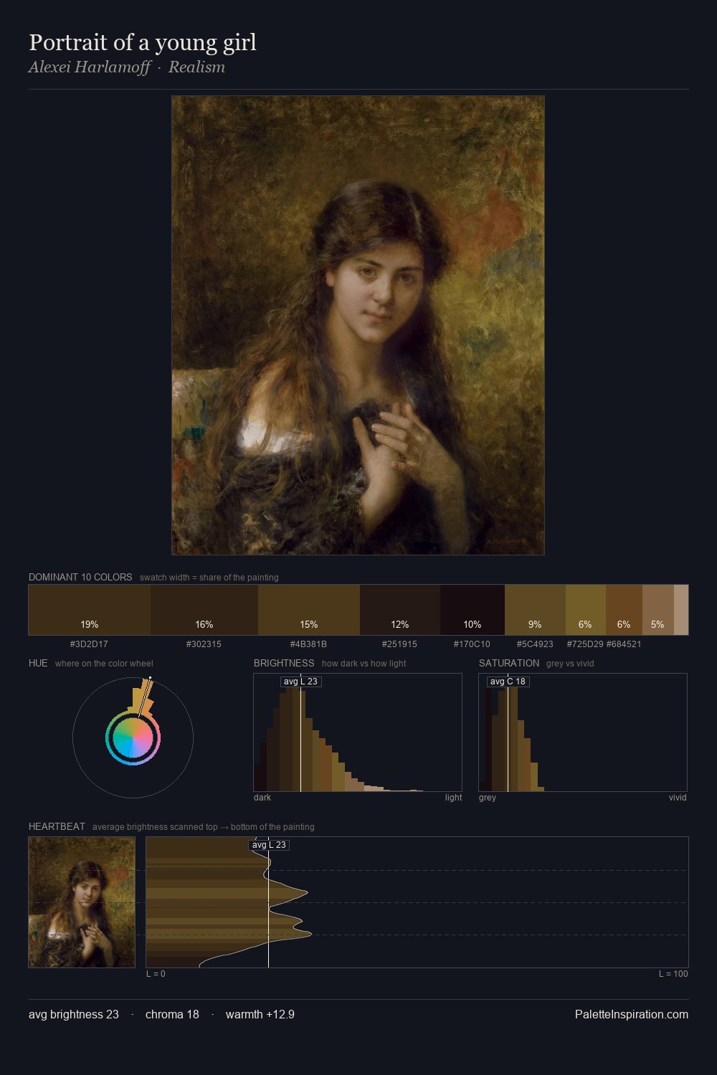Screen dimensions: 717x1075
Task: Click hex code '#684521'
Action: point(624,644)
